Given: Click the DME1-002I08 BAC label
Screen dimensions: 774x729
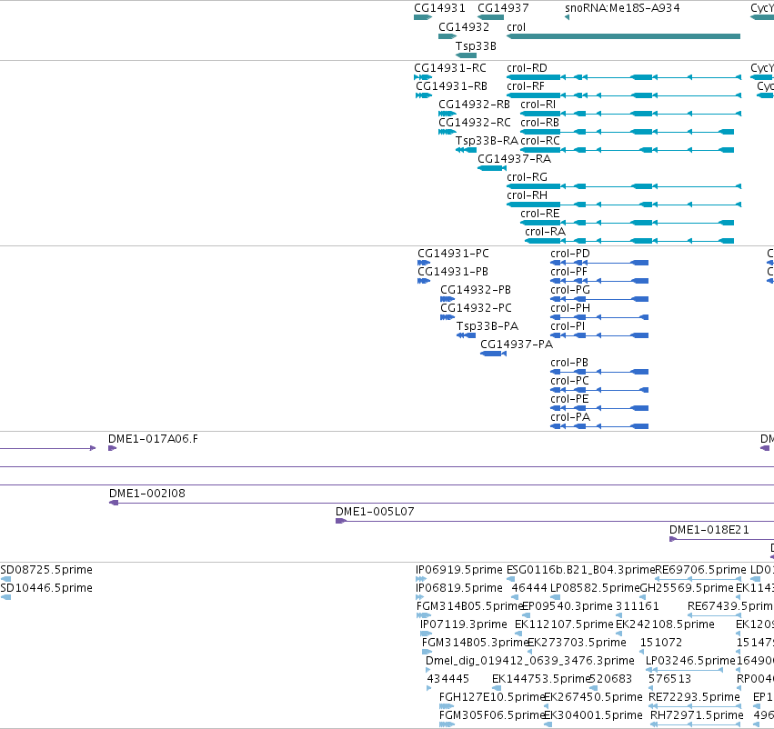Looking at the screenshot, I should click(147, 494).
